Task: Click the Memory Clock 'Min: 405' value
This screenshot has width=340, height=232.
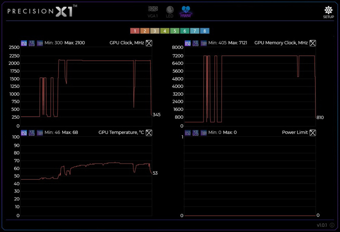Action: [217, 43]
